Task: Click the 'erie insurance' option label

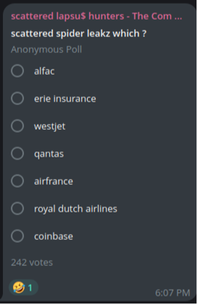Action: (65, 99)
